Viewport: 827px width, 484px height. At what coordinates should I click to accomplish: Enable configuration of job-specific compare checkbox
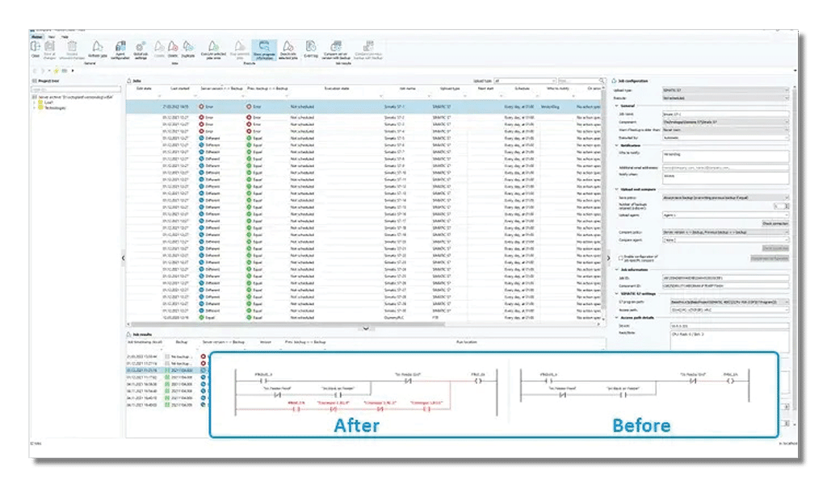click(619, 257)
